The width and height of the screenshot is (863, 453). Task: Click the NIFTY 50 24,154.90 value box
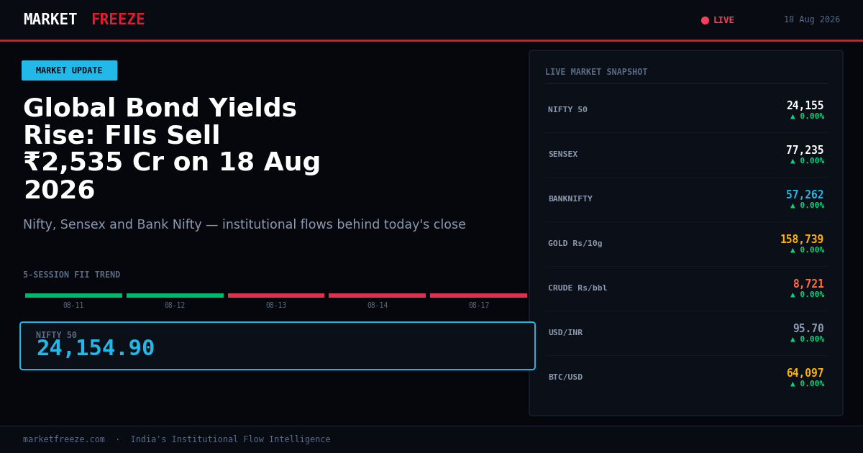pos(278,346)
